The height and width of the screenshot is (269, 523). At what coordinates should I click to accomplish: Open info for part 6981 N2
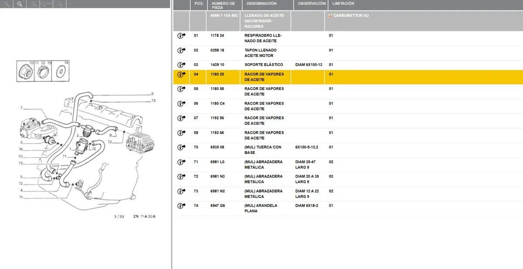pyautogui.click(x=181, y=191)
